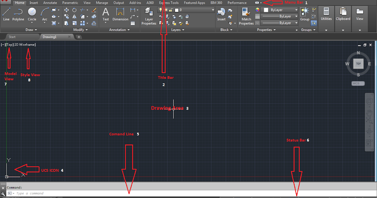
Task: Click TOP on the ViewCube
Action: click(x=358, y=63)
